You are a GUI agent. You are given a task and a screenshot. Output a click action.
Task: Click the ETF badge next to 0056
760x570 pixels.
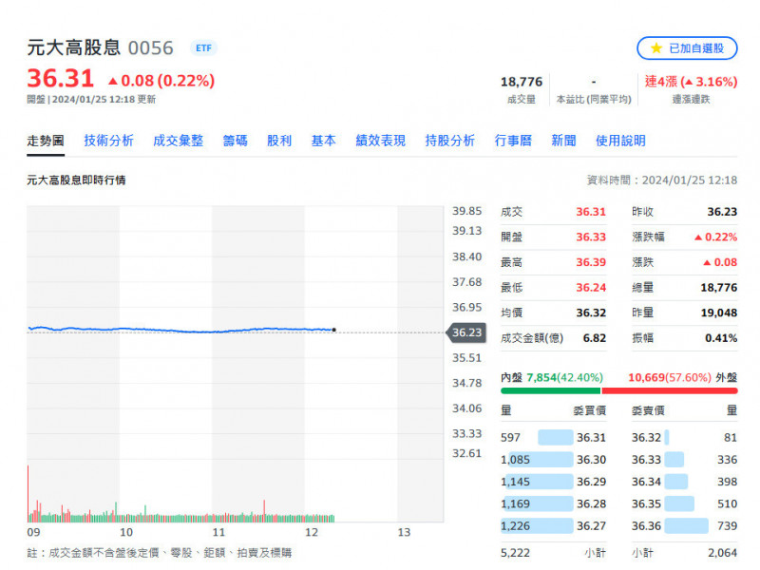point(203,48)
